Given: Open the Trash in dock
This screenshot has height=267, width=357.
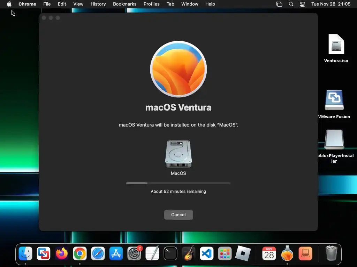Looking at the screenshot, I should click(331, 253).
